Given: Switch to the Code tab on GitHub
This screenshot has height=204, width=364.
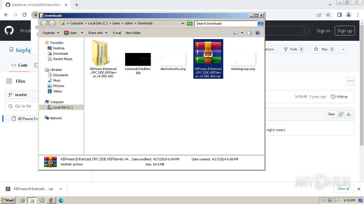Looking at the screenshot, I should [19, 65].
